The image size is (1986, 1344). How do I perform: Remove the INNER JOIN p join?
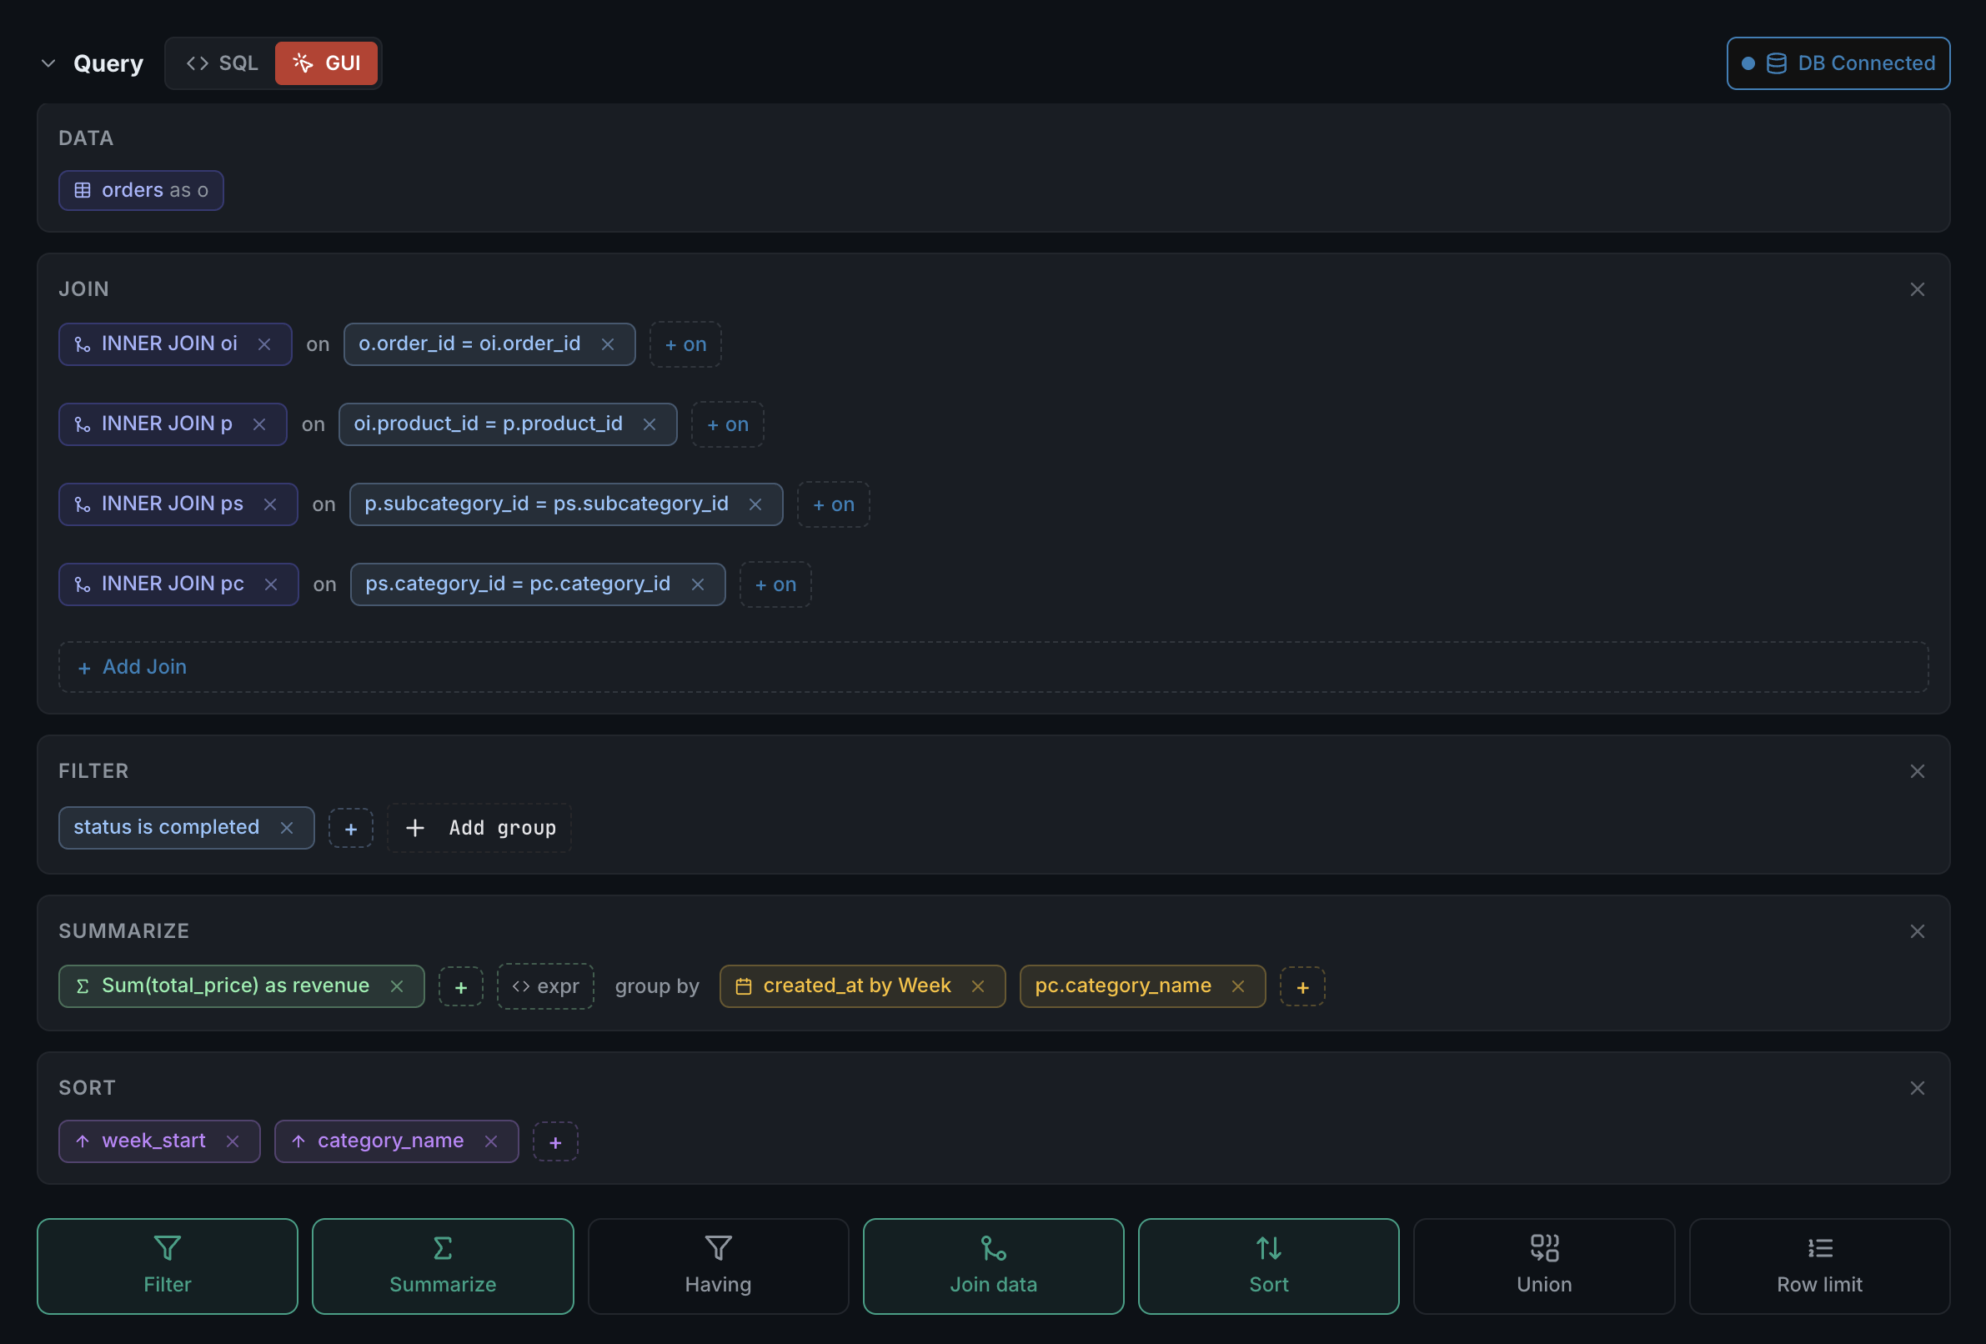pyautogui.click(x=259, y=424)
